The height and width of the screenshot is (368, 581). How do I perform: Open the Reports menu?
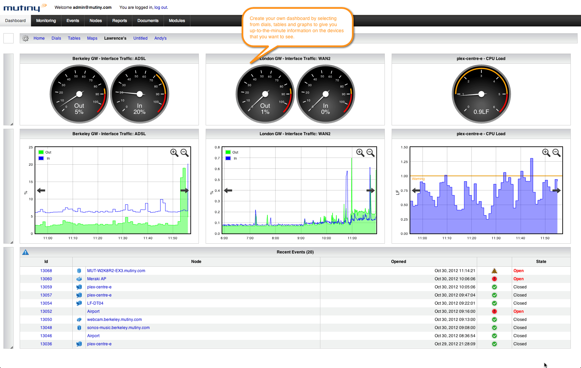(x=119, y=21)
